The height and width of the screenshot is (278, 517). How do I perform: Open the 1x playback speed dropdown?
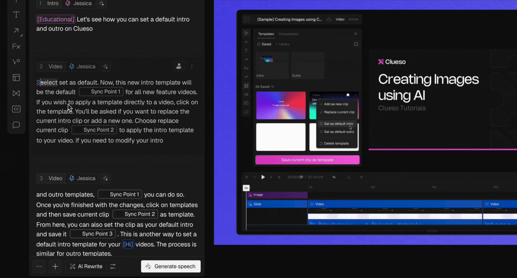point(334,177)
